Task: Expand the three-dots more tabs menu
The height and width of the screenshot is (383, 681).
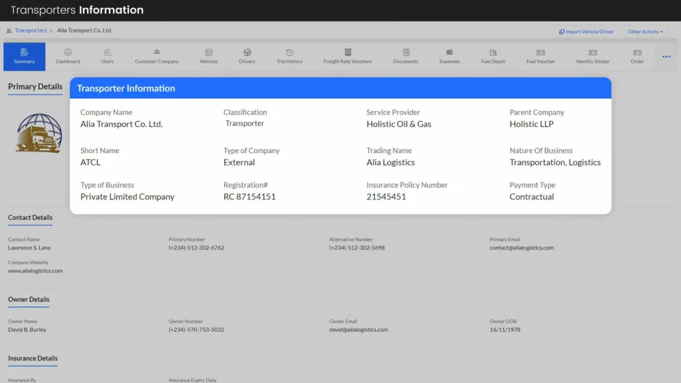Action: tap(666, 57)
